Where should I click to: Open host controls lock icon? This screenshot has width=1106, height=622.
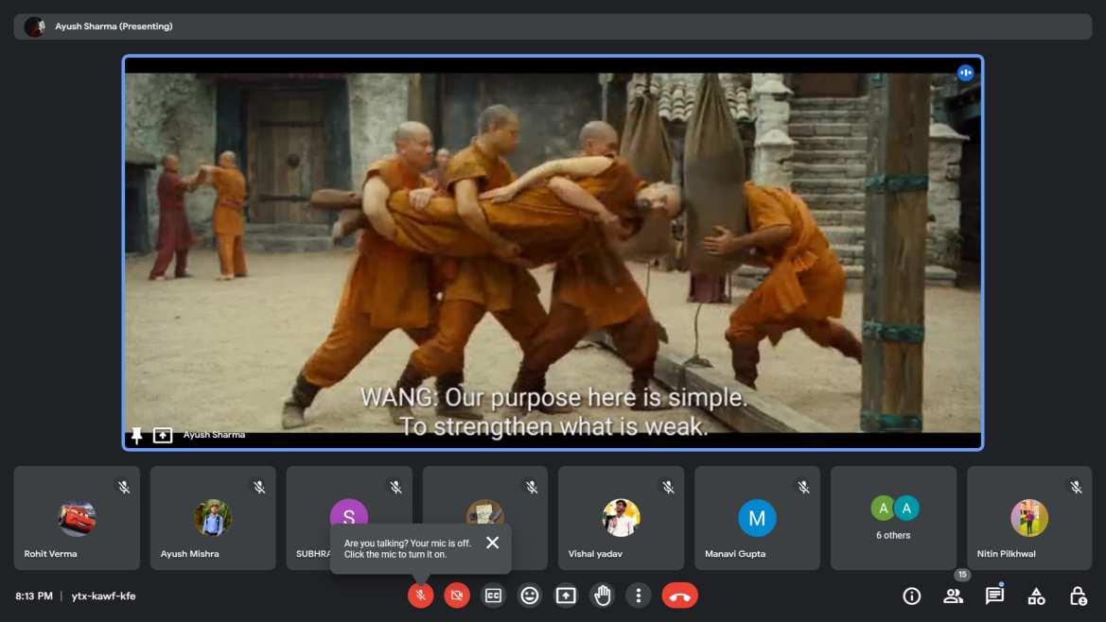point(1078,596)
